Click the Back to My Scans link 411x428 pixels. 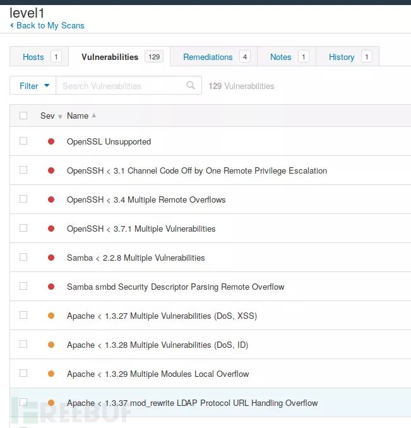click(x=47, y=25)
